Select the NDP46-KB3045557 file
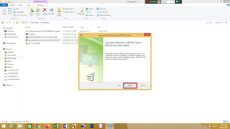 (x=43, y=37)
